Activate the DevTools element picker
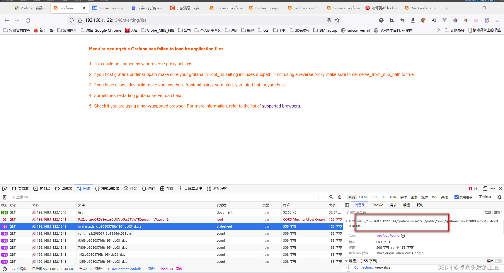The image size is (504, 273). 4,189
